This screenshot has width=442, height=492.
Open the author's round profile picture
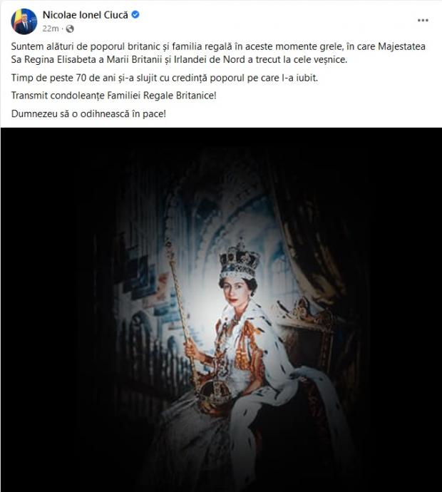pos(24,21)
